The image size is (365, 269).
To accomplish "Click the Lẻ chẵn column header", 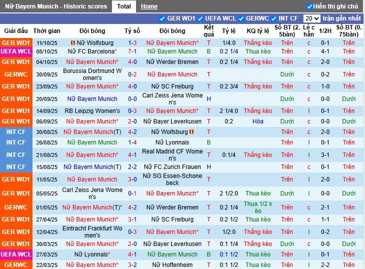I will 308,30.
